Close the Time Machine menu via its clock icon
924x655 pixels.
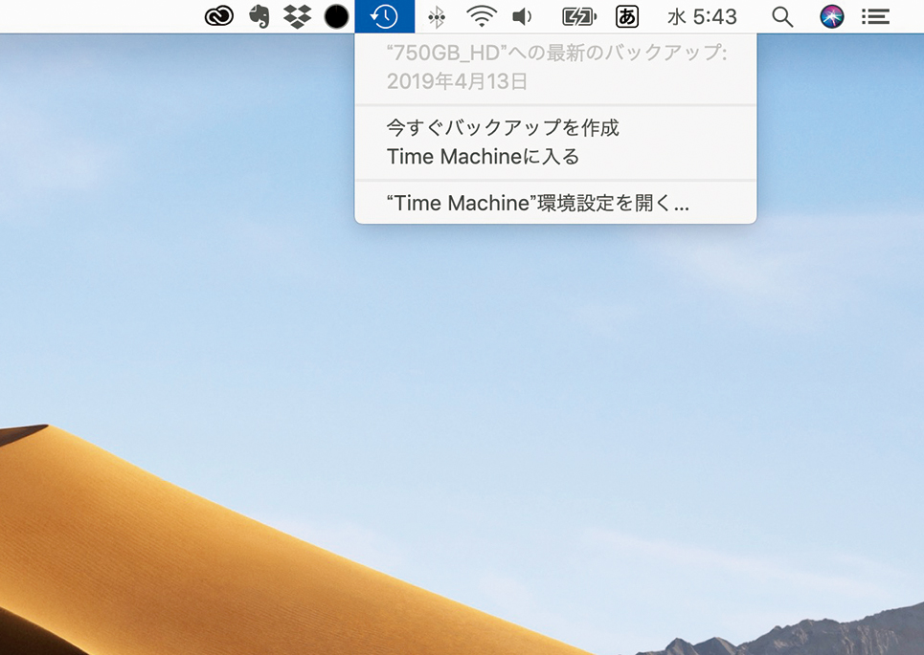(x=384, y=16)
